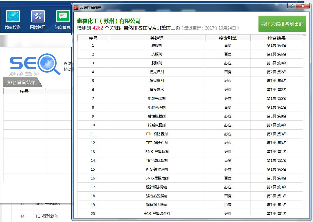Select row 11 PTL-铬防雾剂
This screenshot has width=313, height=222.
[157, 134]
